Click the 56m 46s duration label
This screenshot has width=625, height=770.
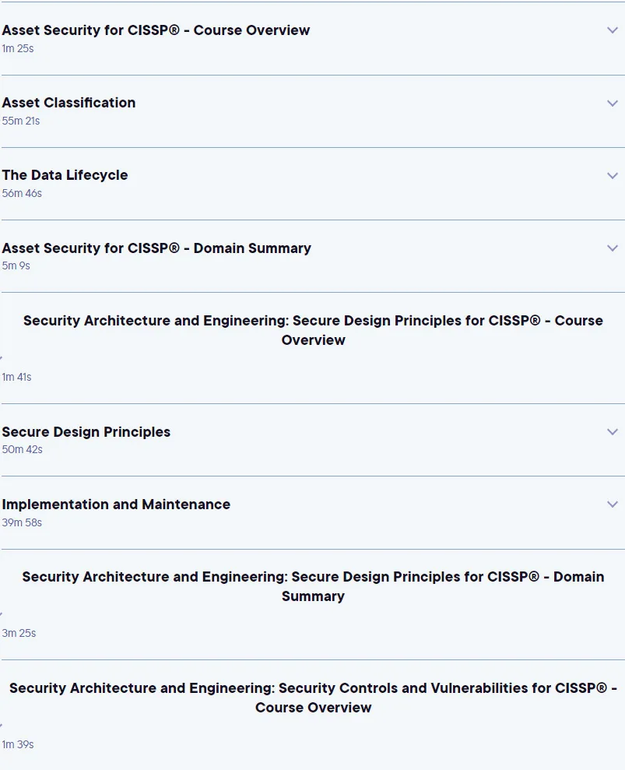pos(22,194)
